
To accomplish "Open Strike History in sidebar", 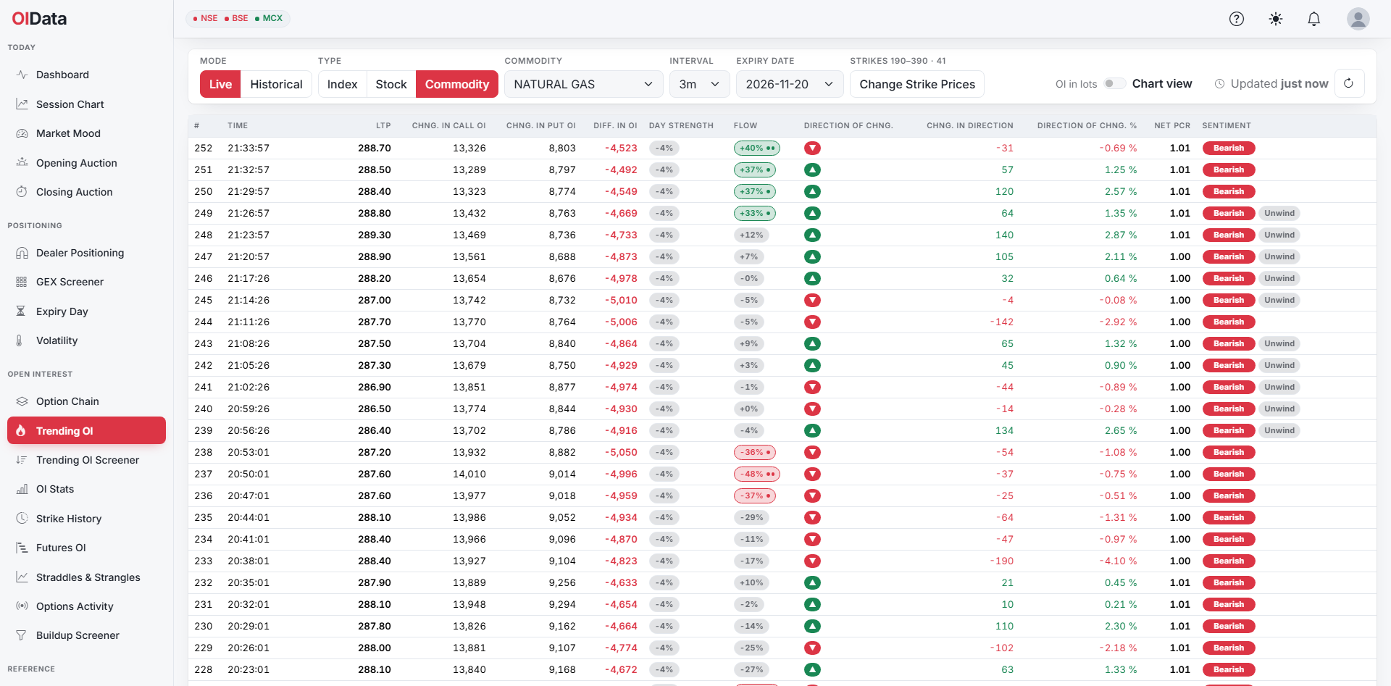I will (x=86, y=519).
